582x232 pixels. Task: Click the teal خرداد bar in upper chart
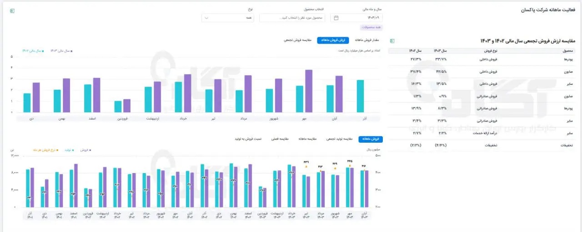pos(178,97)
